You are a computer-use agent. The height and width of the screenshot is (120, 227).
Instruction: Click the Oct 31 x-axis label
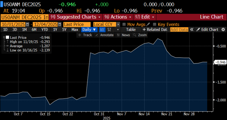pyautogui.click(x=99, y=114)
